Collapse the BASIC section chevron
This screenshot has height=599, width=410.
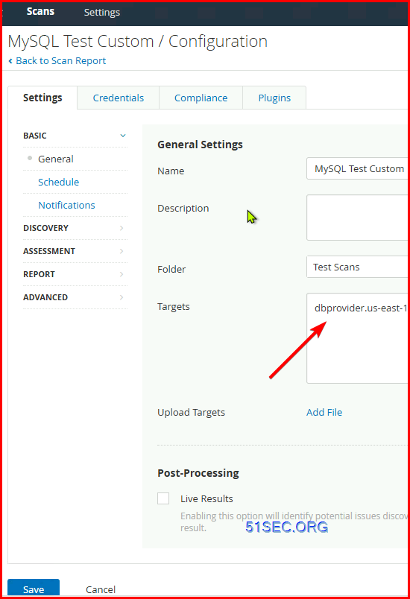[x=123, y=136]
